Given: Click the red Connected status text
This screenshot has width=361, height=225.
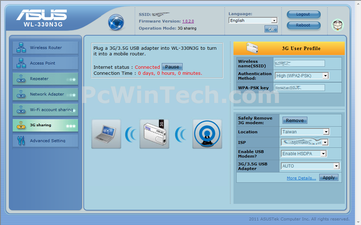Looking at the screenshot, I should coord(147,67).
